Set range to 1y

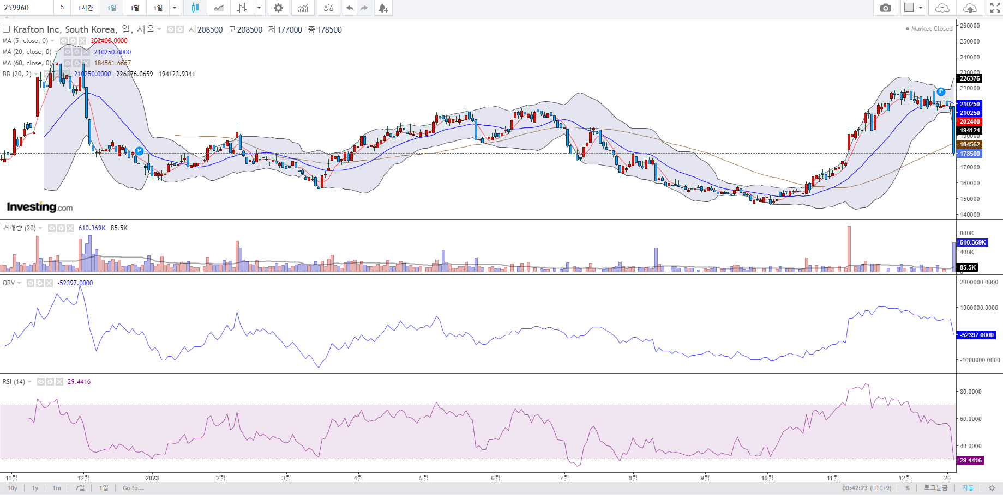pos(35,488)
